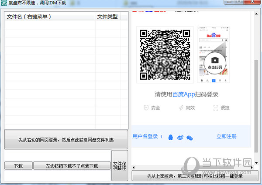
Task: Click the app icon in title bar
Action: click(x=3, y=3)
